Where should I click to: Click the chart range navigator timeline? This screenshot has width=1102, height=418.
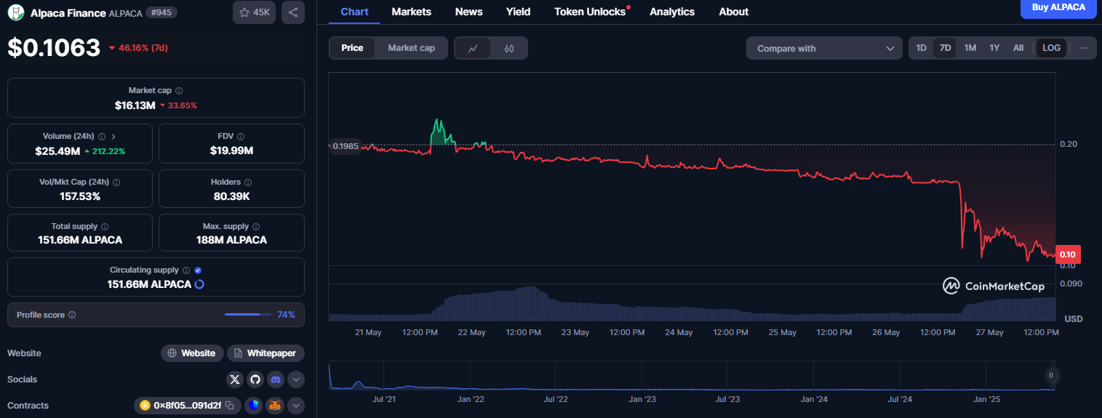[x=691, y=376]
